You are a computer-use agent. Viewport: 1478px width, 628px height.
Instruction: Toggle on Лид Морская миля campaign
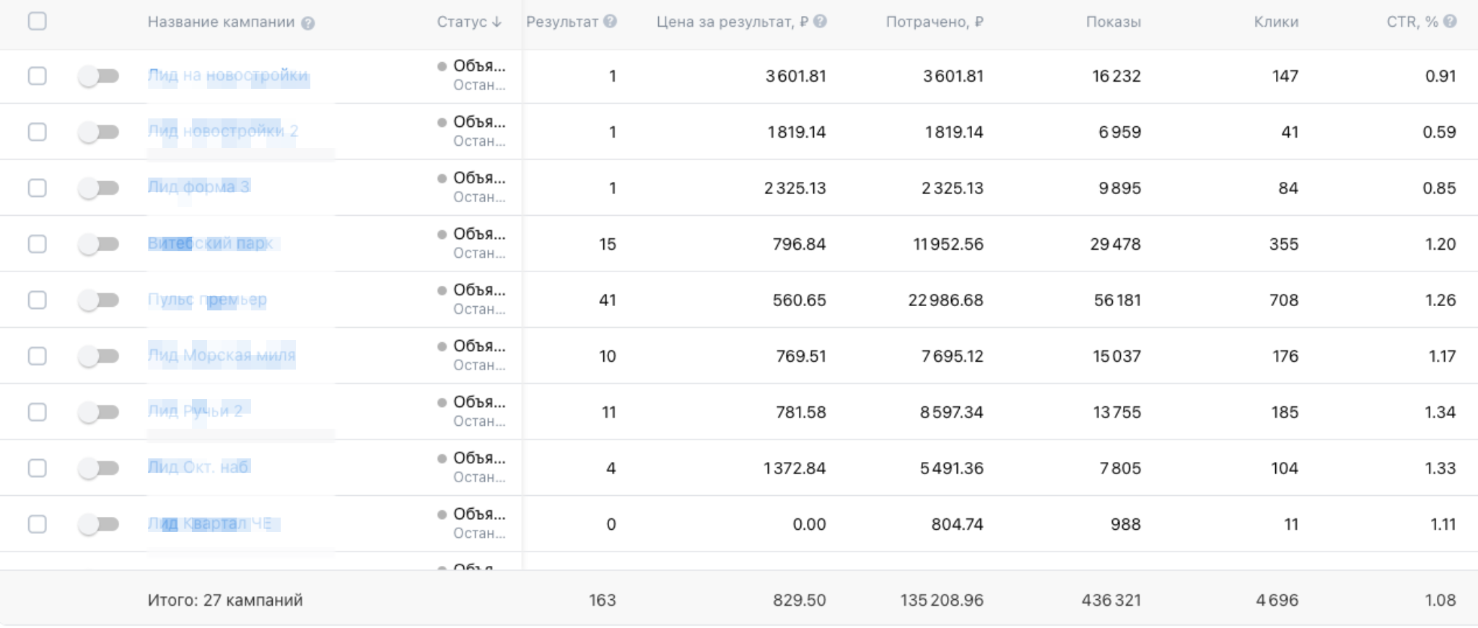pyautogui.click(x=99, y=356)
